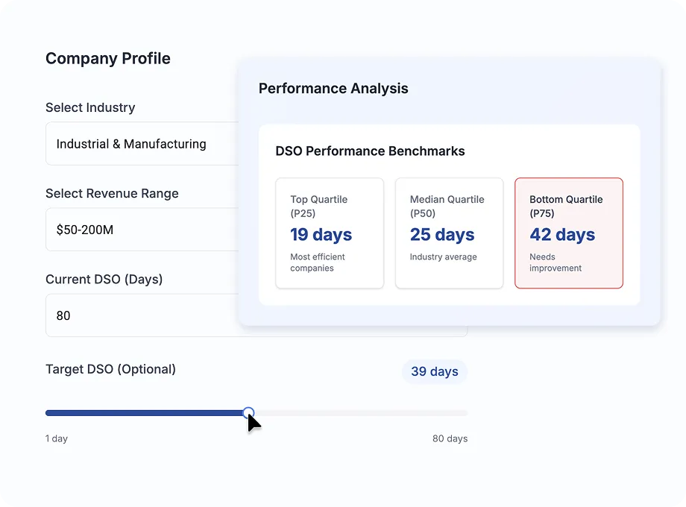Click the Performance Analysis heading

pos(333,89)
